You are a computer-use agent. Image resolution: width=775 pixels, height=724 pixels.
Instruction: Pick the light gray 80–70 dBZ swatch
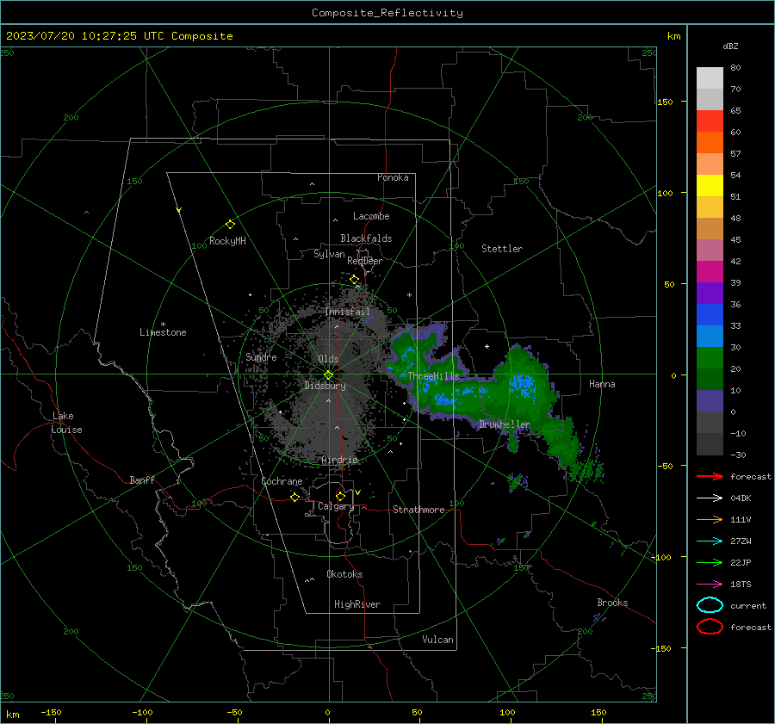point(710,78)
